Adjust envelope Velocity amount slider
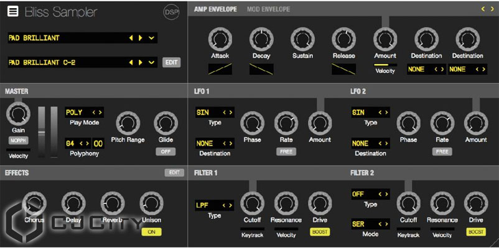Screen dimensions: 499x248 click(385, 64)
